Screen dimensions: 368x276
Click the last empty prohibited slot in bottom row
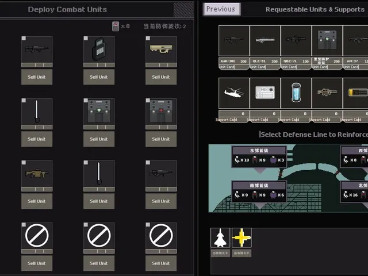pos(161,235)
